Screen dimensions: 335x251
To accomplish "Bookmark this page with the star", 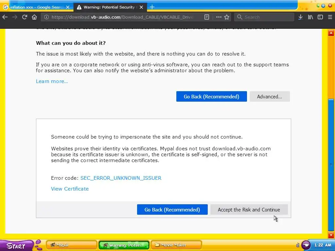I will (227, 17).
